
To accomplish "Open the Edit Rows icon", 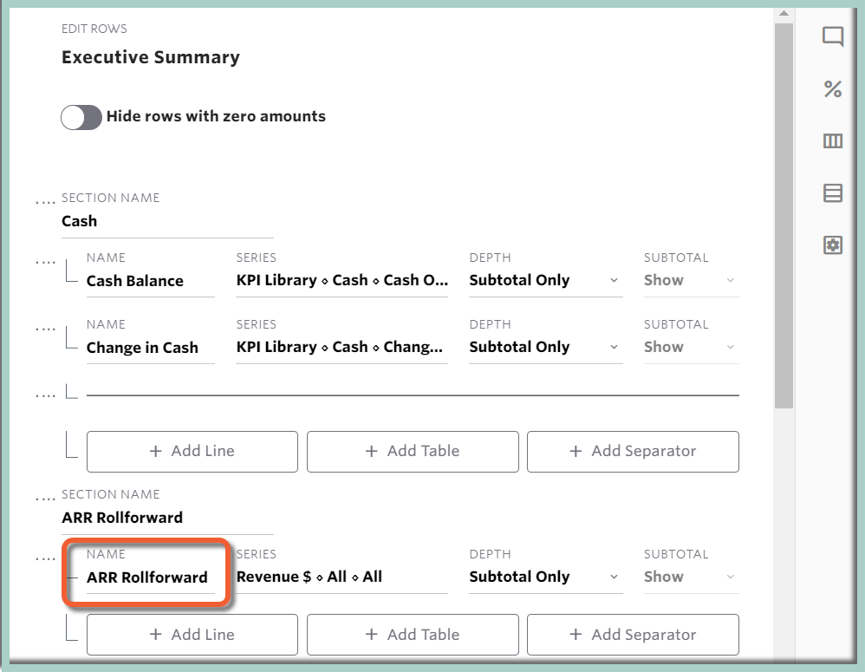I will click(x=832, y=193).
